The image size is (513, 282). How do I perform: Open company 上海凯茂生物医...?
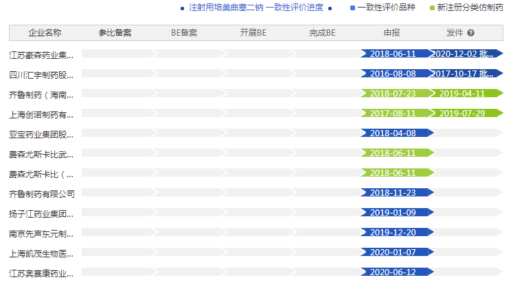click(41, 254)
